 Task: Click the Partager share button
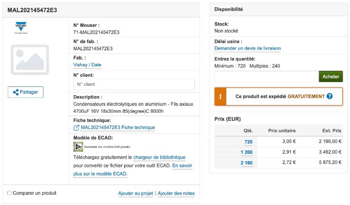point(25,92)
